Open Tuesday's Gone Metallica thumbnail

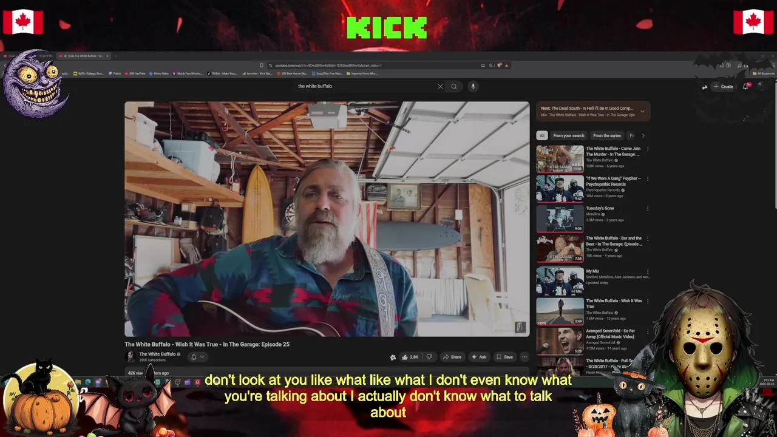click(560, 219)
